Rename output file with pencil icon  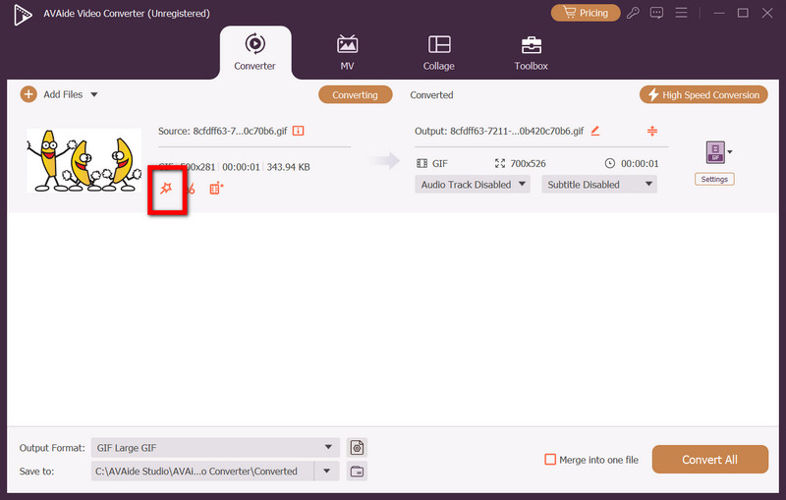click(x=595, y=131)
